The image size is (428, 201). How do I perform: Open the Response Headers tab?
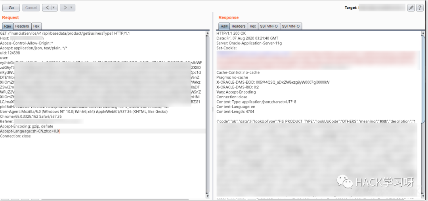point(239,26)
